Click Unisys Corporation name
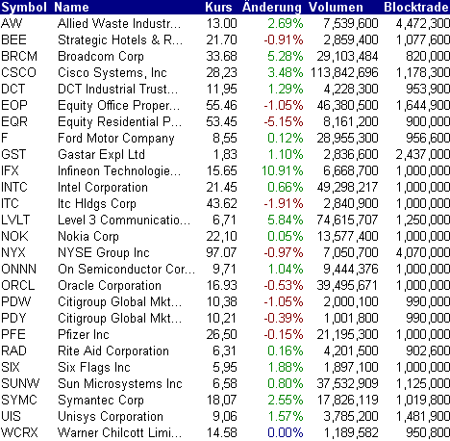 click(111, 416)
